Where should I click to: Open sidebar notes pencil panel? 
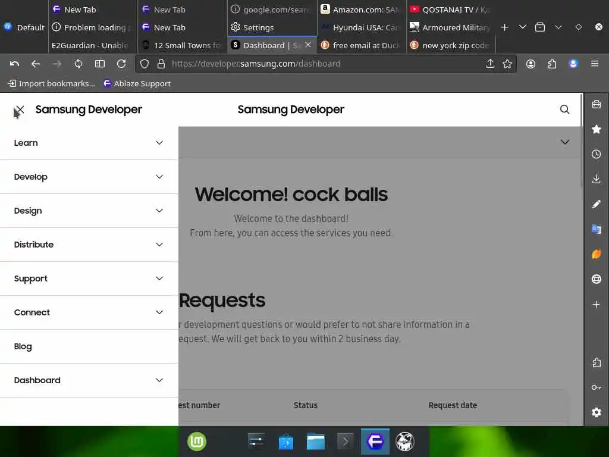click(597, 204)
